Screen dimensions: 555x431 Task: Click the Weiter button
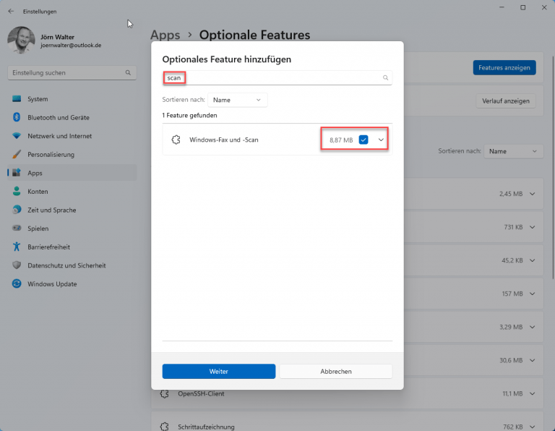(x=219, y=371)
